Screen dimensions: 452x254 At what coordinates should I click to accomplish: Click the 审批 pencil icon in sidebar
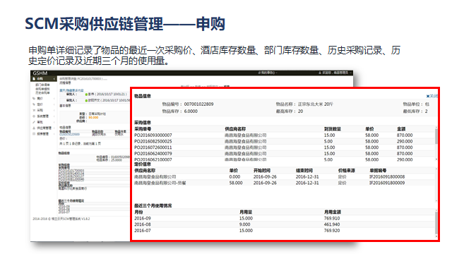(34, 122)
